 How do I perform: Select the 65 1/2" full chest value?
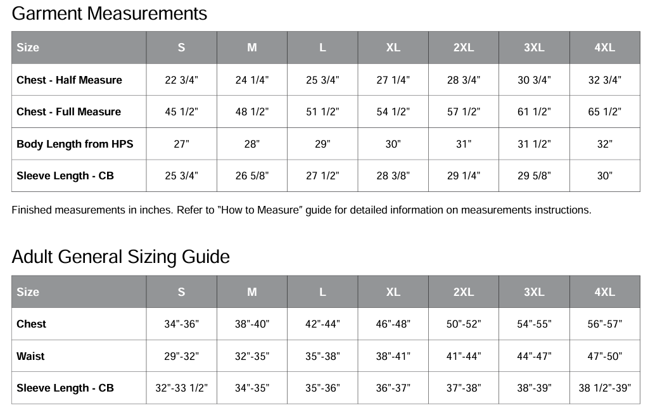pyautogui.click(x=604, y=112)
